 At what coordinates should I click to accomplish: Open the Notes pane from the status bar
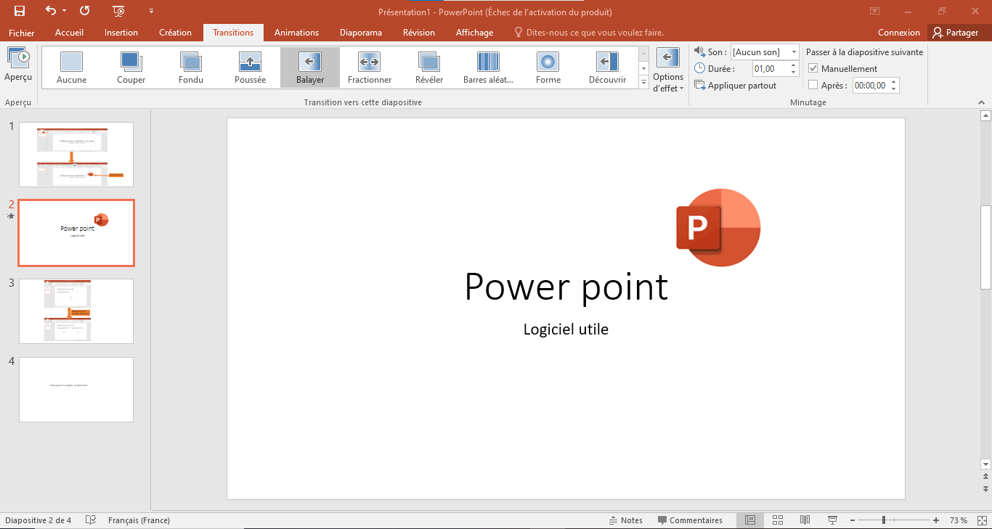(626, 520)
